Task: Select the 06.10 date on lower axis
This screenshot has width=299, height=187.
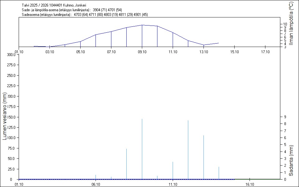Action: tap(96, 184)
